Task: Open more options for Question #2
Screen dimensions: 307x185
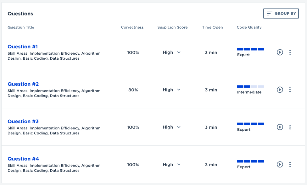Action: [290, 90]
